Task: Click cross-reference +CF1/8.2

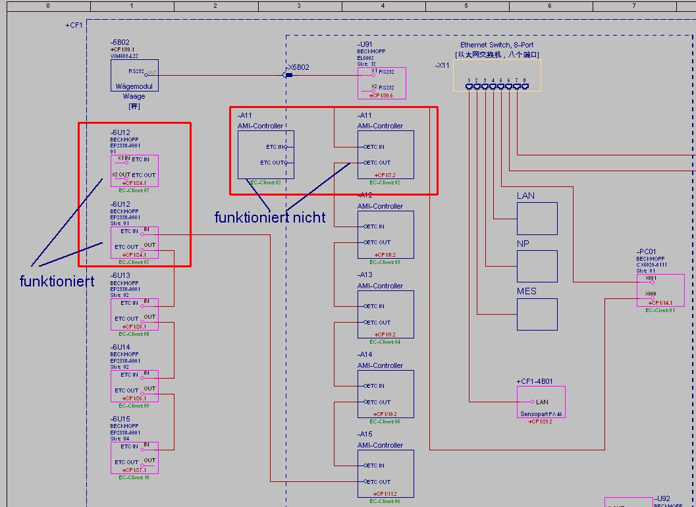Action: click(385, 255)
